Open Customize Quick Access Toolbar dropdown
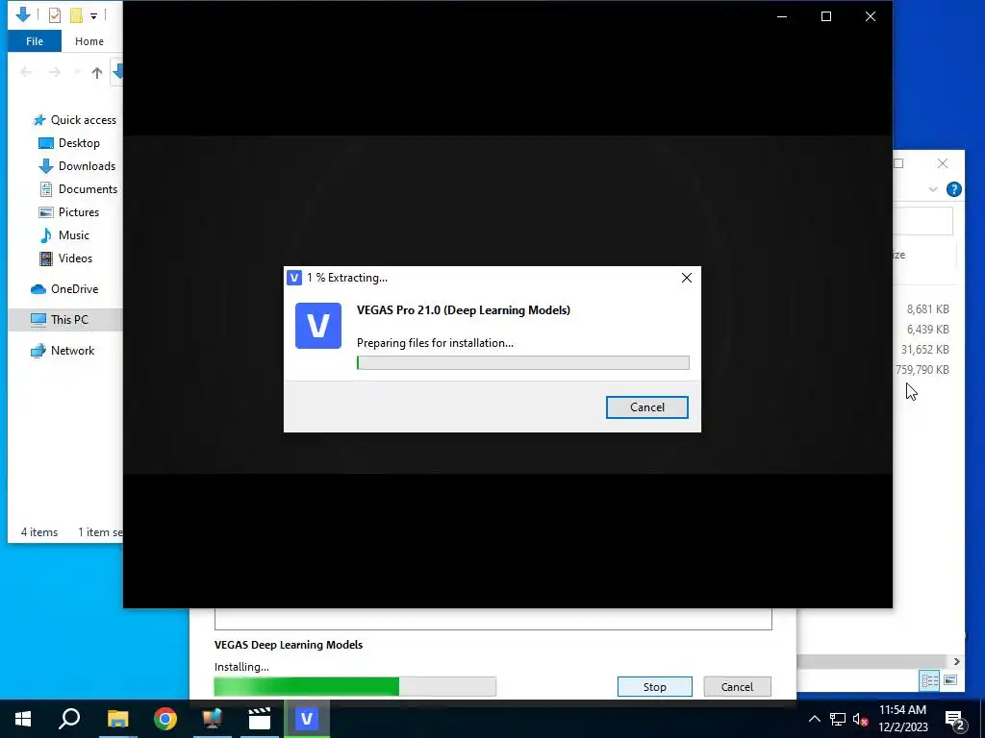 pos(93,15)
